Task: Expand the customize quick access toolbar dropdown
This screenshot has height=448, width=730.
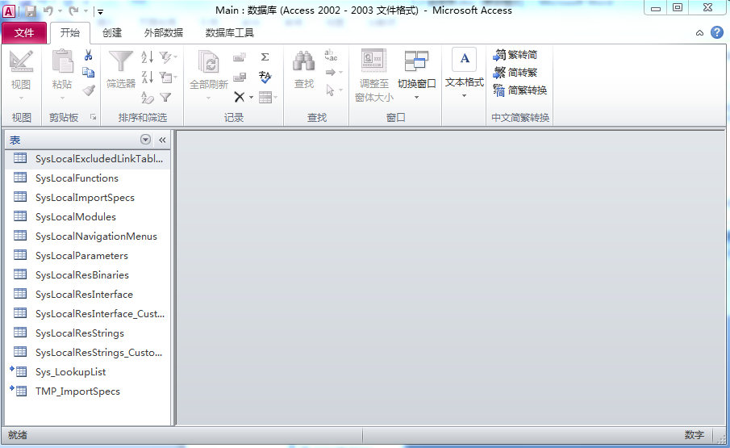Action: click(x=101, y=12)
